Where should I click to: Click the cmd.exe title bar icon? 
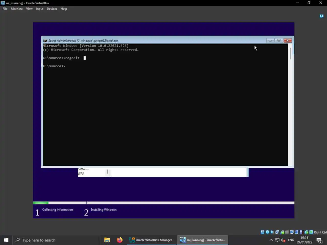tap(45, 41)
